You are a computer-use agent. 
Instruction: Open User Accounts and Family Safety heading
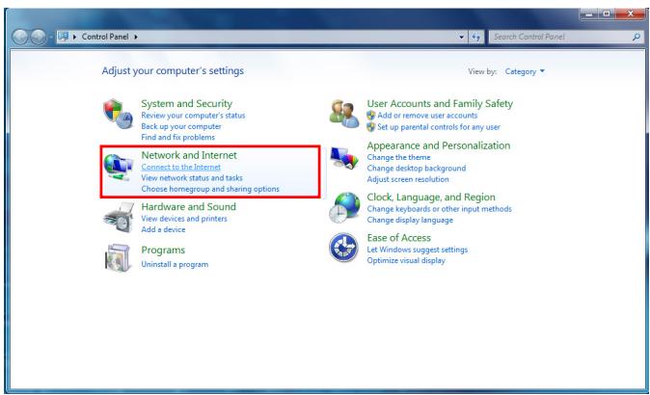point(440,103)
